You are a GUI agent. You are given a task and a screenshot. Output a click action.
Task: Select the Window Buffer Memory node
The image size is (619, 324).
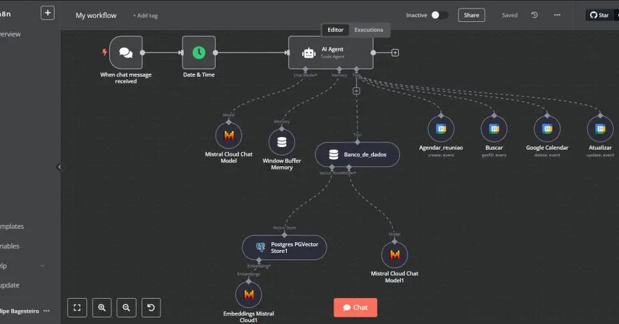tap(282, 142)
